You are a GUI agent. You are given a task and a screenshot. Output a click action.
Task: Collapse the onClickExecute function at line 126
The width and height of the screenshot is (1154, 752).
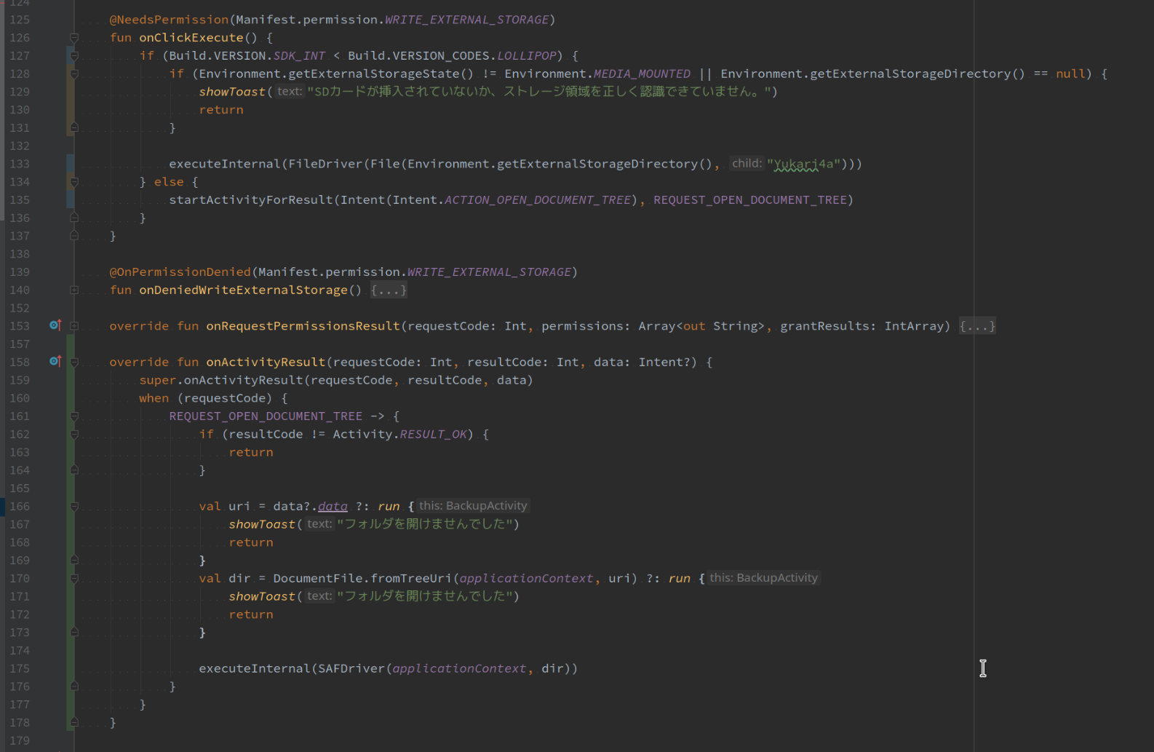74,38
